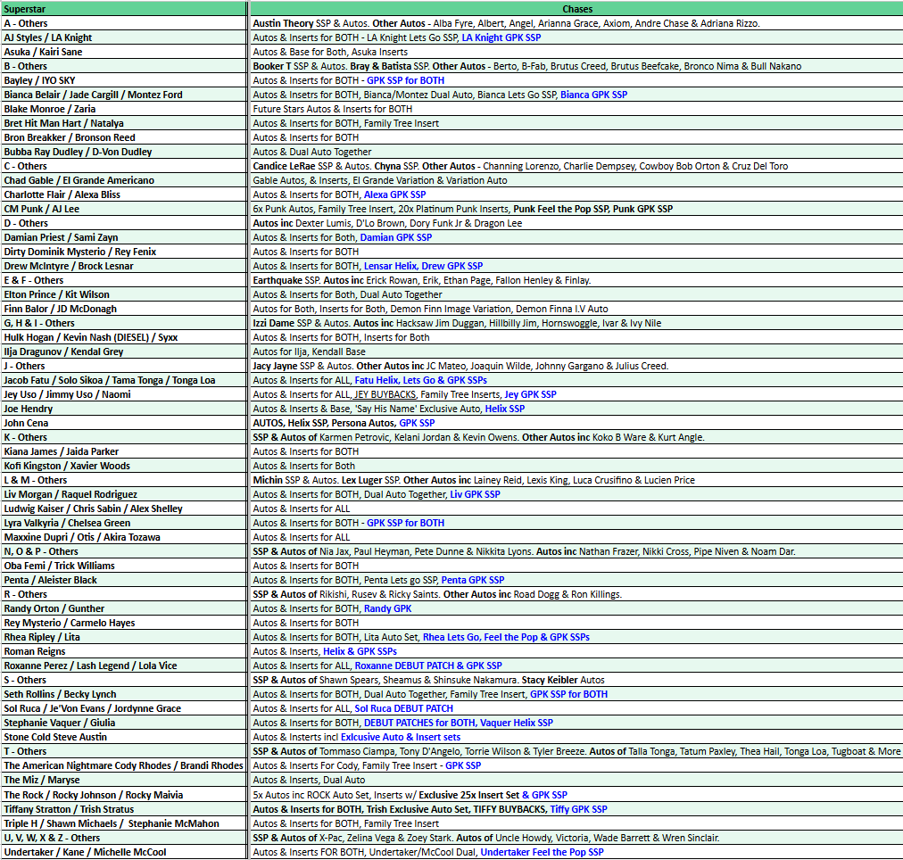Select 'Finn Balor / JD McDonagh' cell
Screen dimensions: 903x860
click(124, 309)
